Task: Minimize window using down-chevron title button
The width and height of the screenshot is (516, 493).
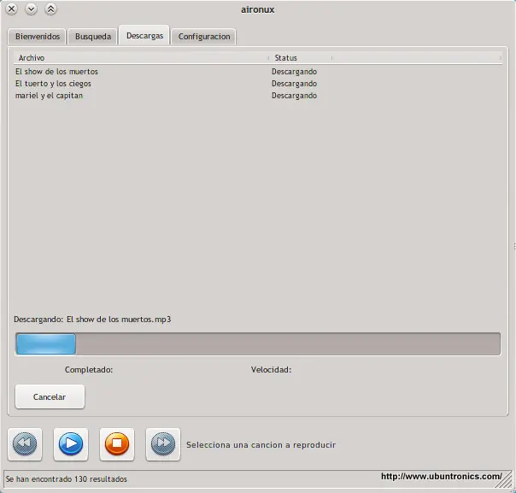Action: point(31,9)
